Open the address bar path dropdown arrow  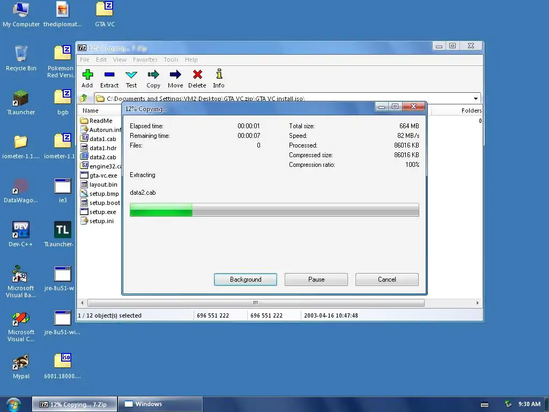[476, 99]
